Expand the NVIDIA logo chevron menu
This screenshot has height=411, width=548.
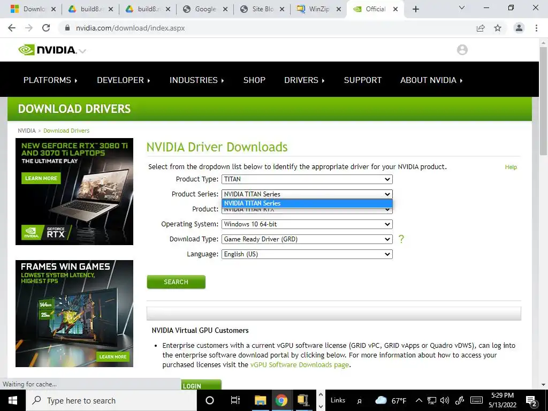pos(82,51)
